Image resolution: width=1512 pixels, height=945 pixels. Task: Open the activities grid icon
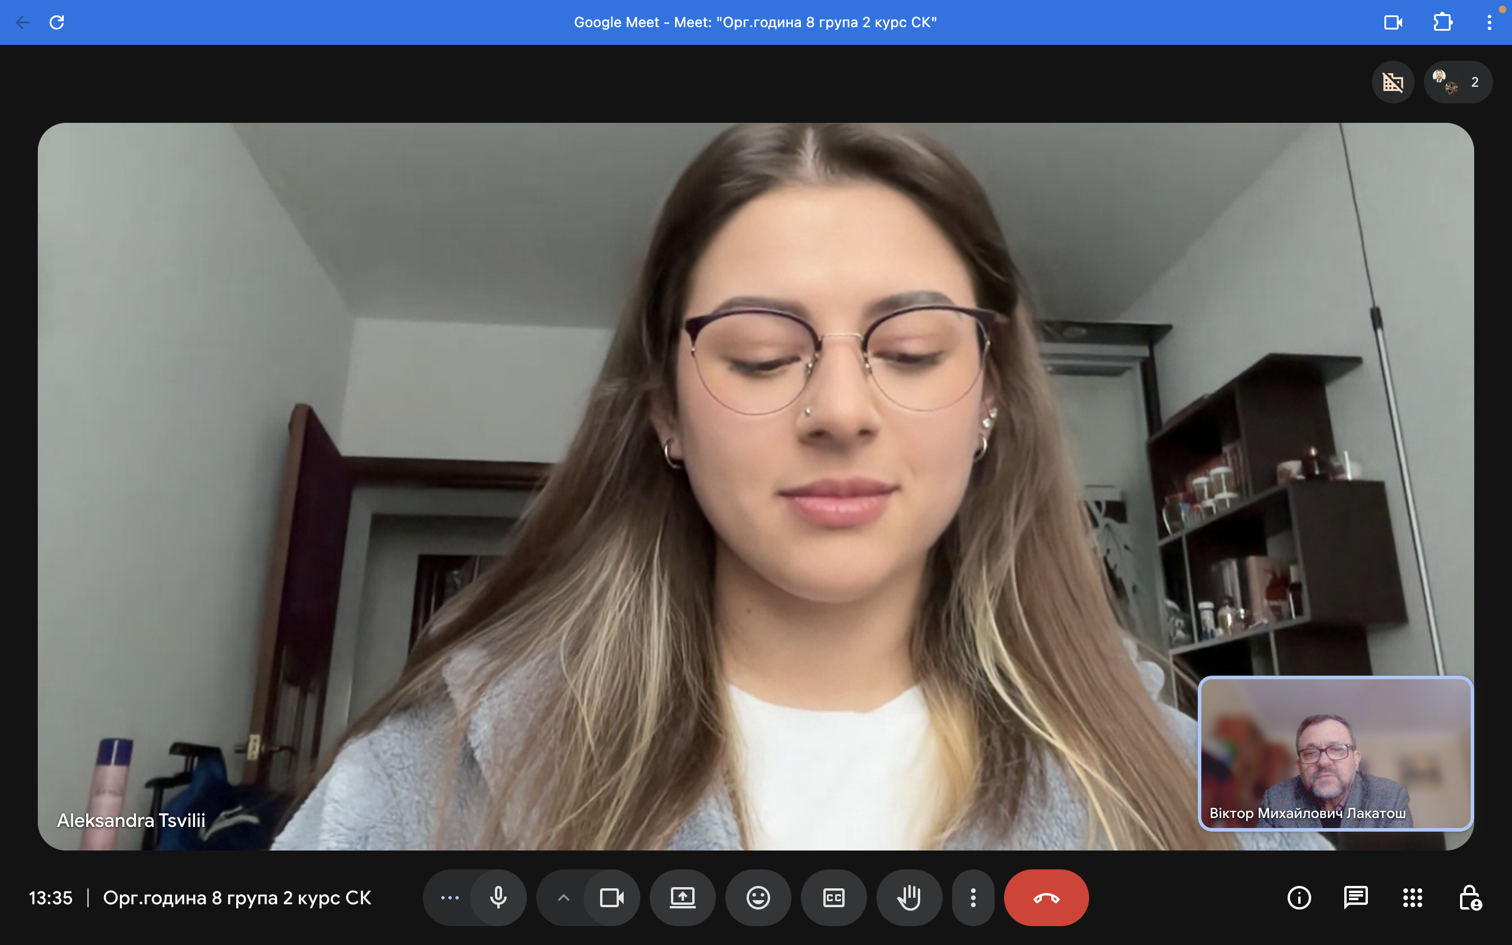[1412, 898]
